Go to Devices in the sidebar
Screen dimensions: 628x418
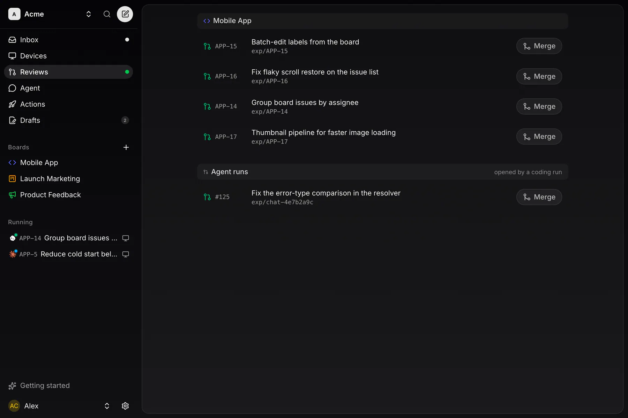(68, 56)
